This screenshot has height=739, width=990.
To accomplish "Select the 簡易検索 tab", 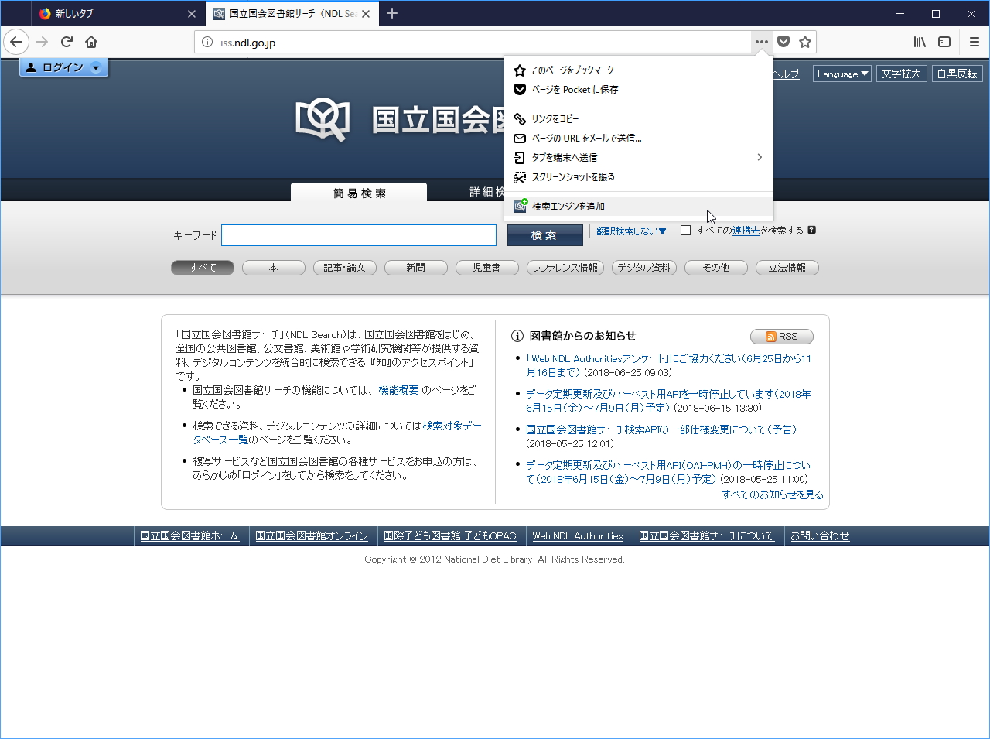I will (x=359, y=193).
